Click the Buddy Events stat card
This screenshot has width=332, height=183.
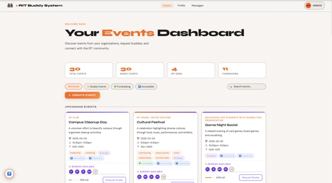pyautogui.click(x=140, y=70)
